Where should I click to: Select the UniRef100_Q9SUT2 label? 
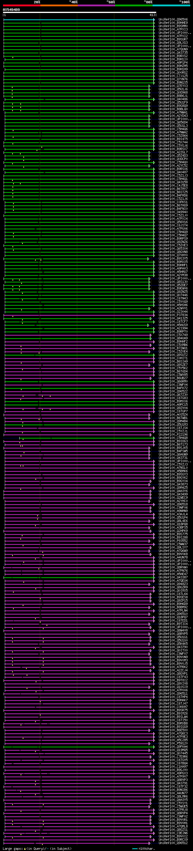click(173, 355)
